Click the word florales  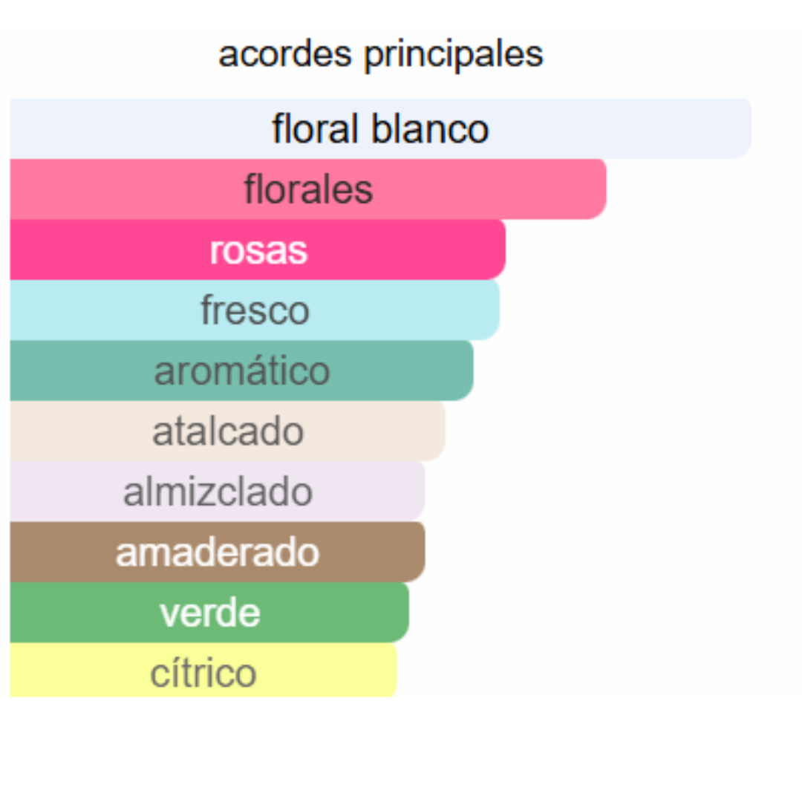[308, 189]
